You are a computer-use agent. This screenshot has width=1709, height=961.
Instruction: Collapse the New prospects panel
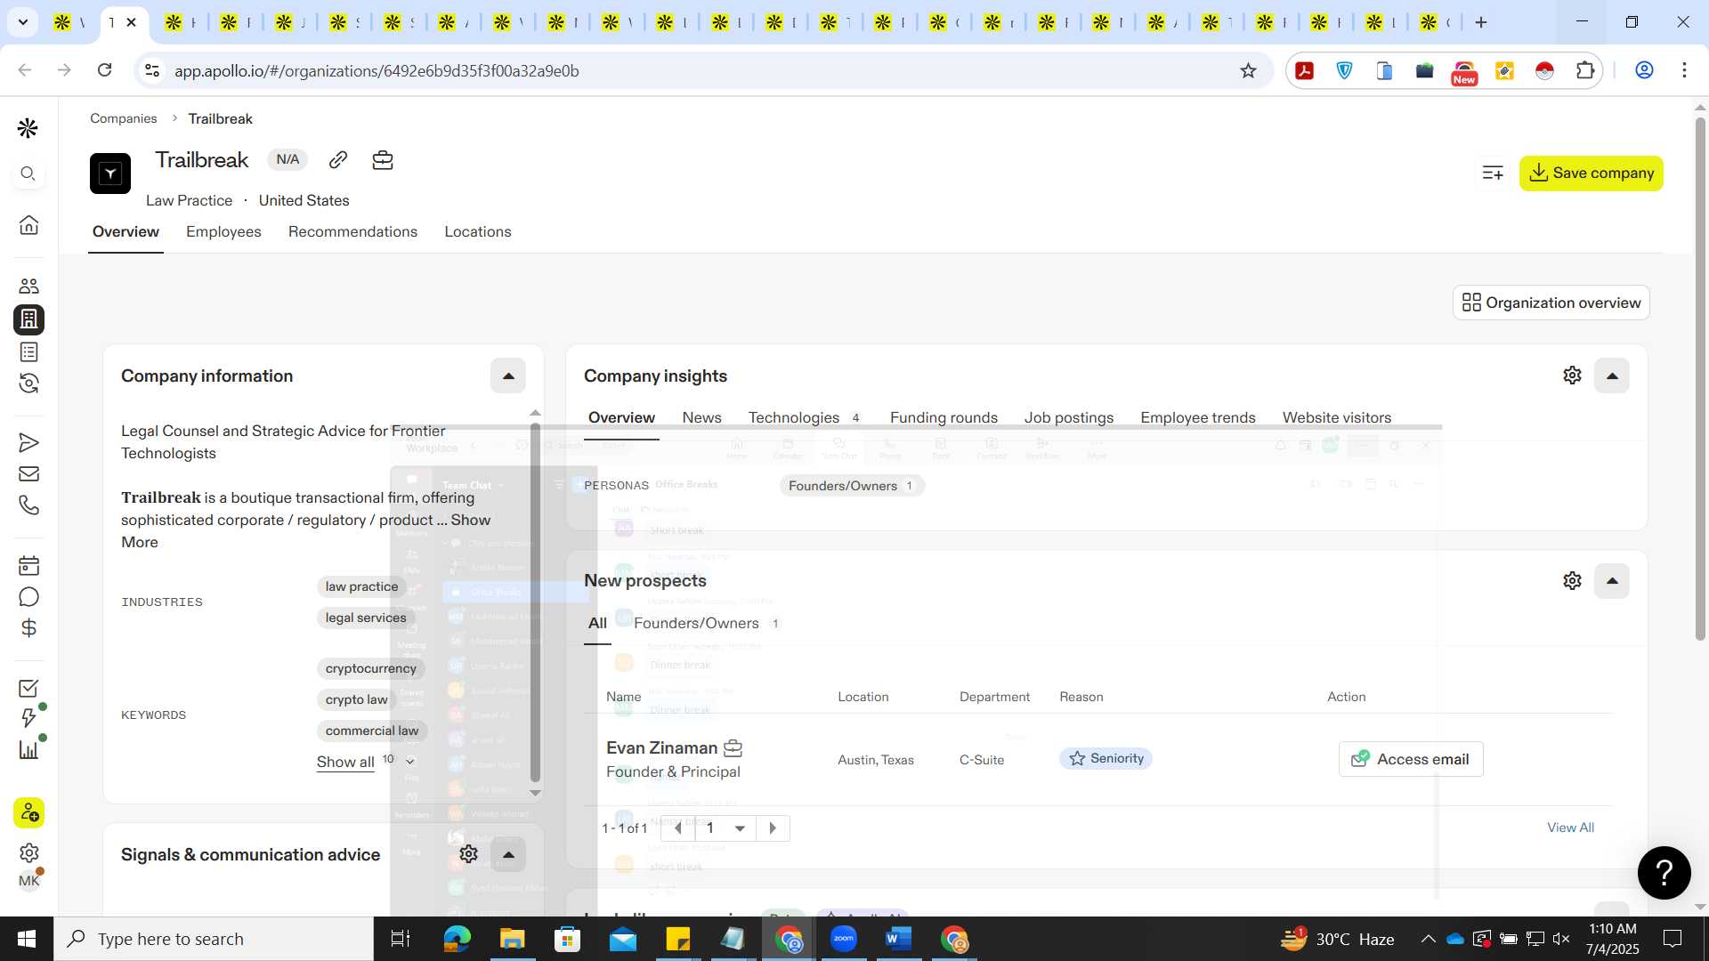(x=1611, y=581)
